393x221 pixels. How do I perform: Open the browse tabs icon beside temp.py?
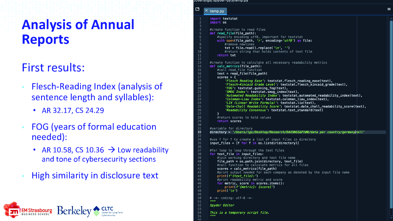point(198,9)
